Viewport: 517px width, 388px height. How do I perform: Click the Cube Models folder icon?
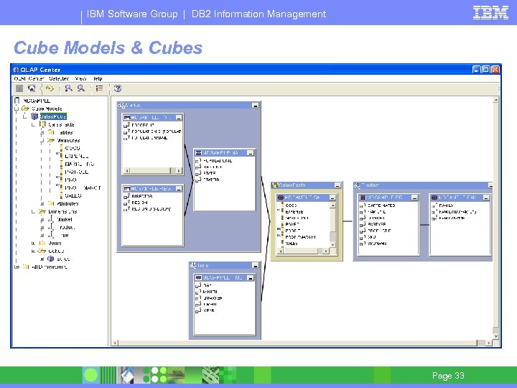pos(25,108)
